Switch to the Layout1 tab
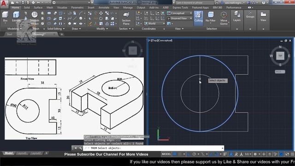The image size is (295, 166). pos(22,153)
